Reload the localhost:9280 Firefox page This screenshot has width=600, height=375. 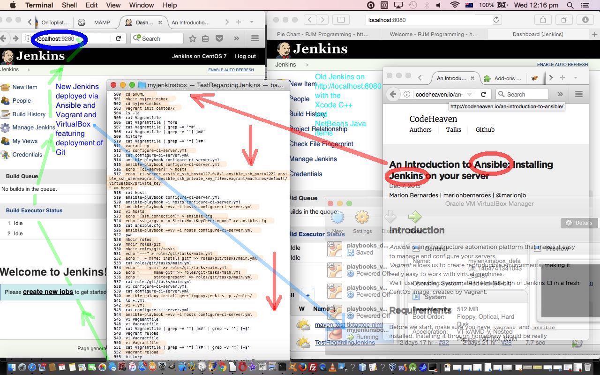[118, 38]
